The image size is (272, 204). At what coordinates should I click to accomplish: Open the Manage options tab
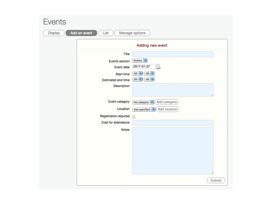pyautogui.click(x=132, y=33)
